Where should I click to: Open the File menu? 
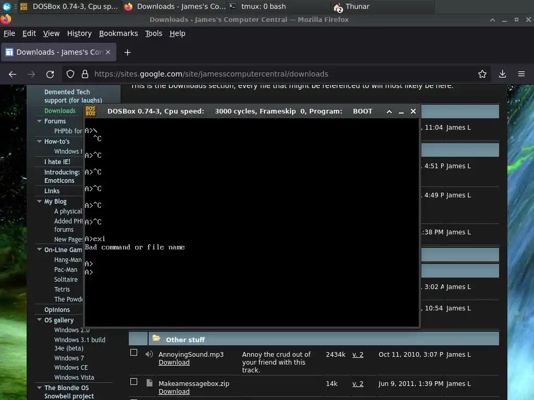[x=9, y=33]
